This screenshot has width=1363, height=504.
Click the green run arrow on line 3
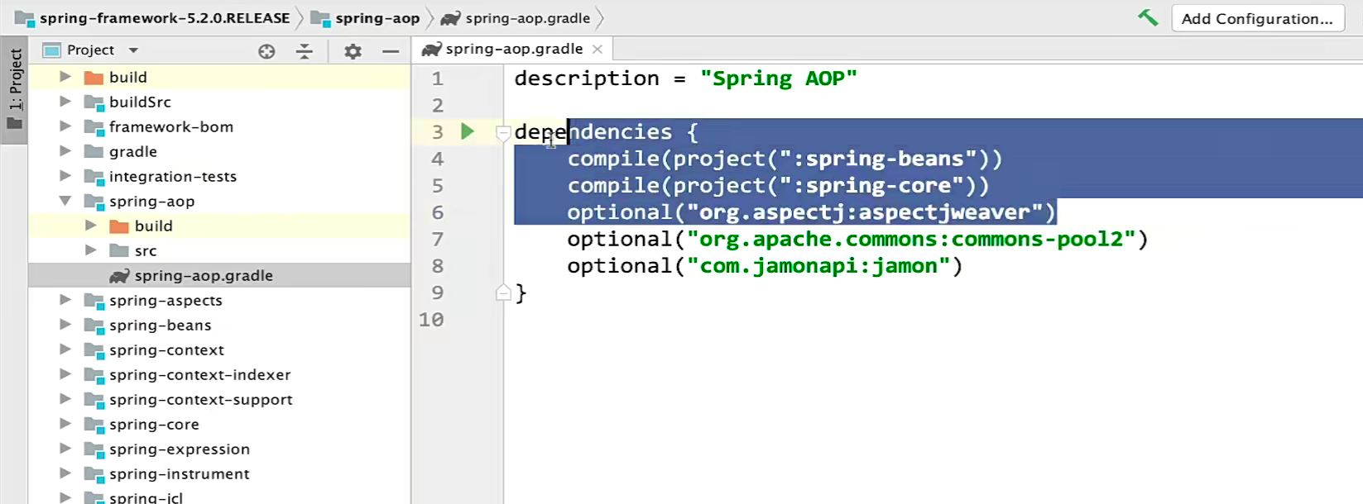[468, 131]
